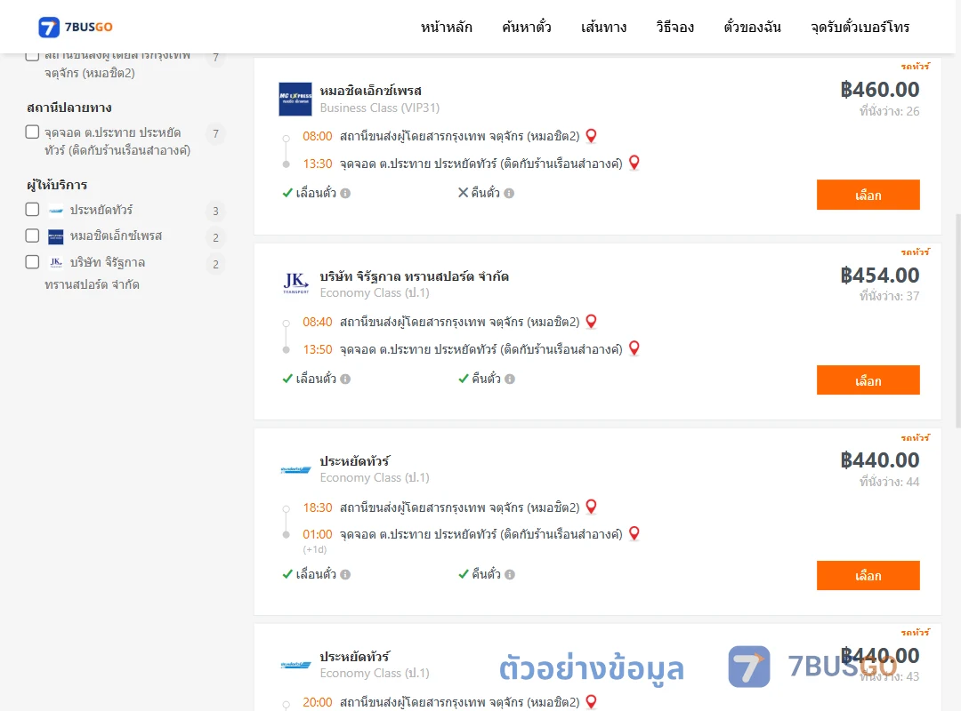Click the ประหยัดทัวร์ logo in 18:30 trip card
961x711 pixels.
click(x=295, y=470)
